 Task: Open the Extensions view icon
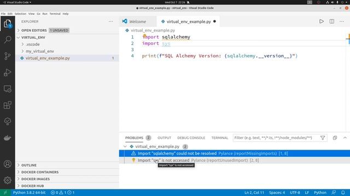(7, 105)
